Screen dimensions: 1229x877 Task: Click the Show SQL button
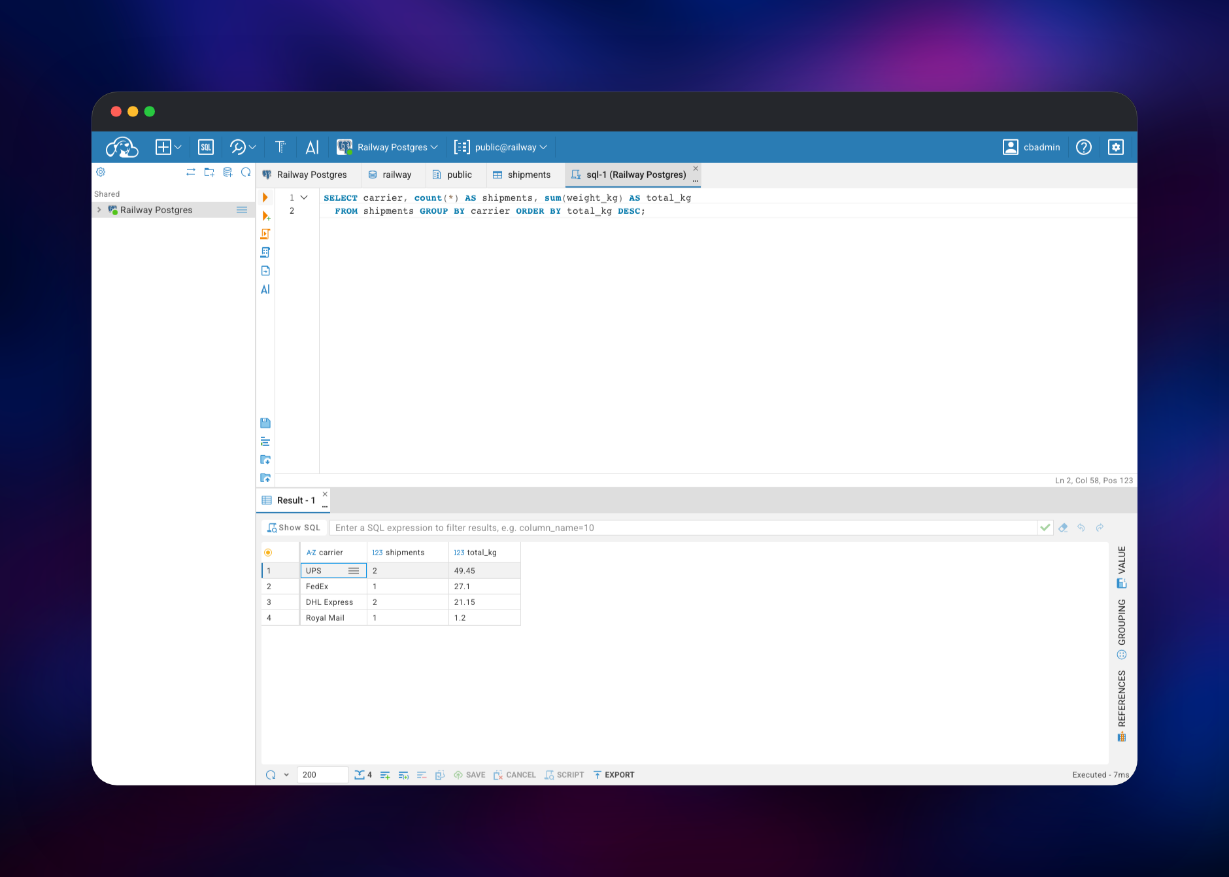(x=294, y=528)
